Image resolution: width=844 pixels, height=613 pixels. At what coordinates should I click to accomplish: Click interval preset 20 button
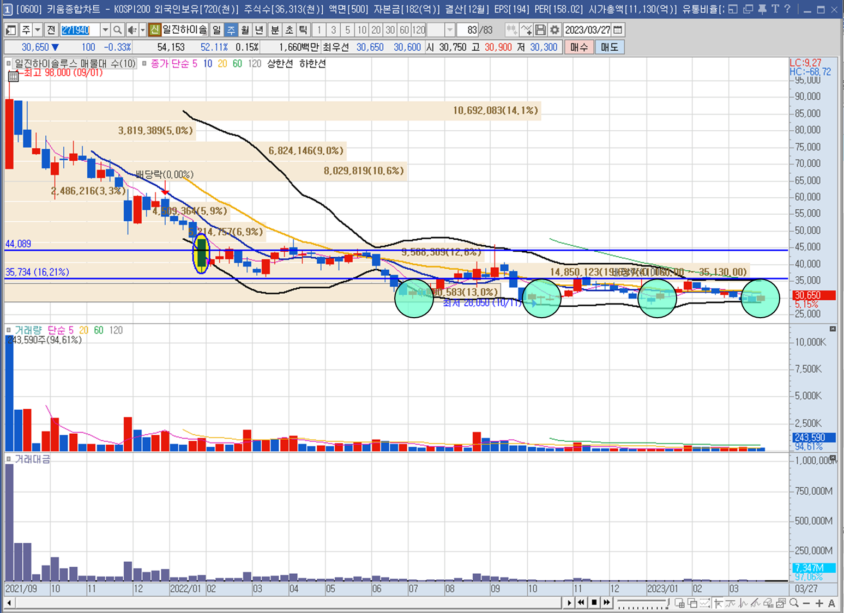point(376,30)
